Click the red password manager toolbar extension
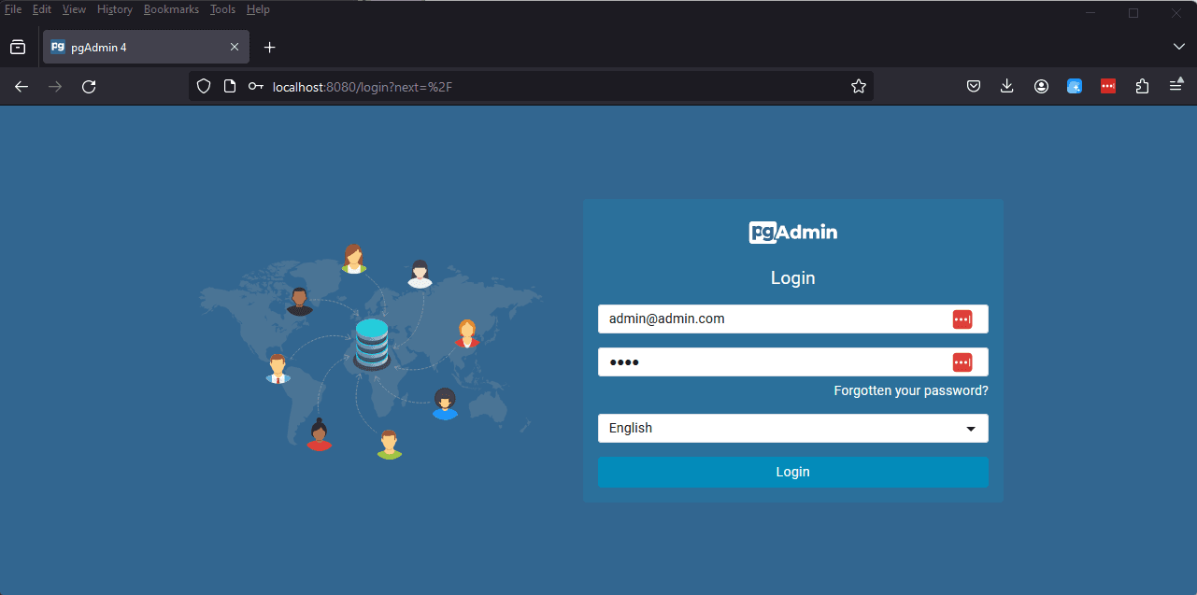This screenshot has height=595, width=1197. [x=1108, y=87]
